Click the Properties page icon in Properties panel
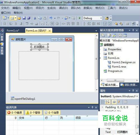The image size is (140, 135). (125, 102)
